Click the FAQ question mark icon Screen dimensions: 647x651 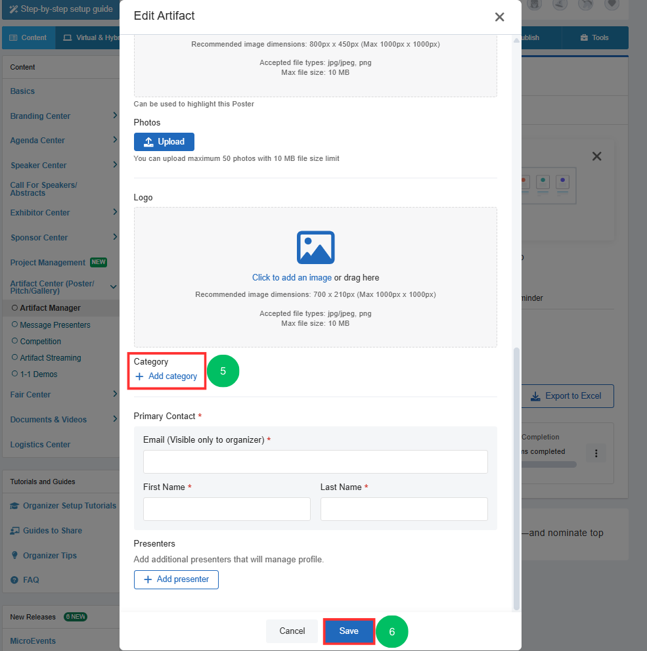point(14,580)
